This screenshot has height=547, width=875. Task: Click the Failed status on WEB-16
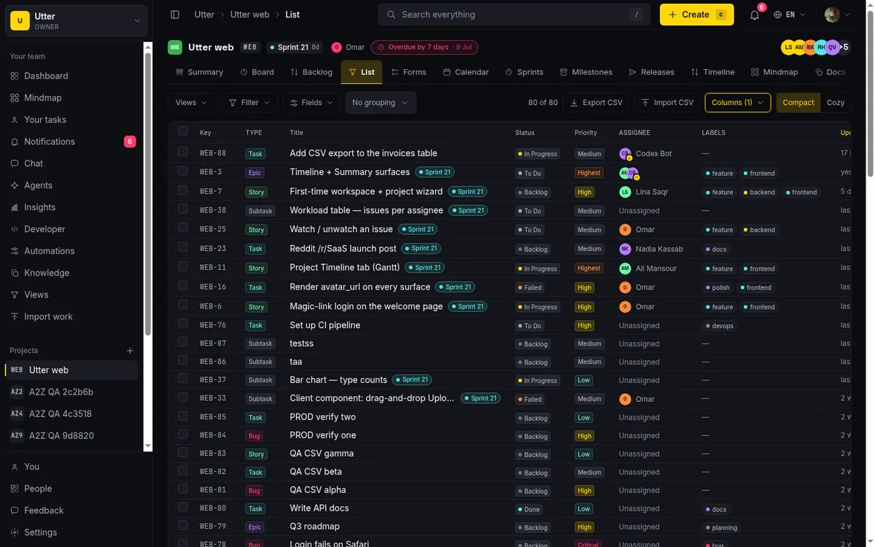pyautogui.click(x=530, y=287)
